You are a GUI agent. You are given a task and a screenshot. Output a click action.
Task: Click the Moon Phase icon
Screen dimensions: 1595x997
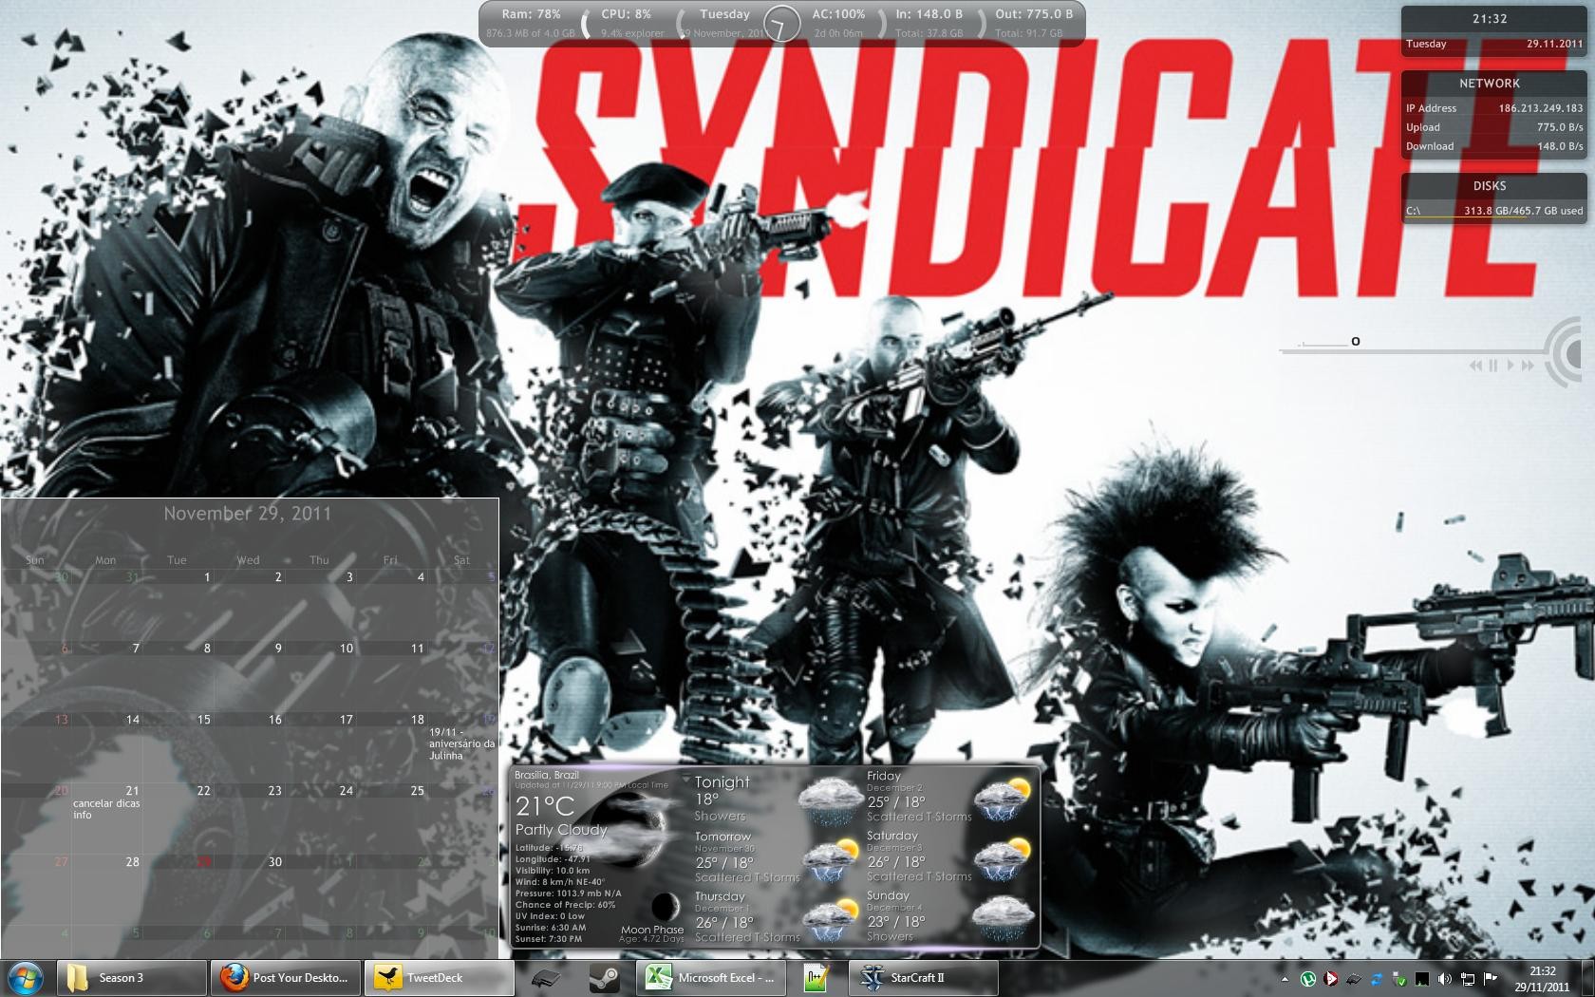point(665,907)
